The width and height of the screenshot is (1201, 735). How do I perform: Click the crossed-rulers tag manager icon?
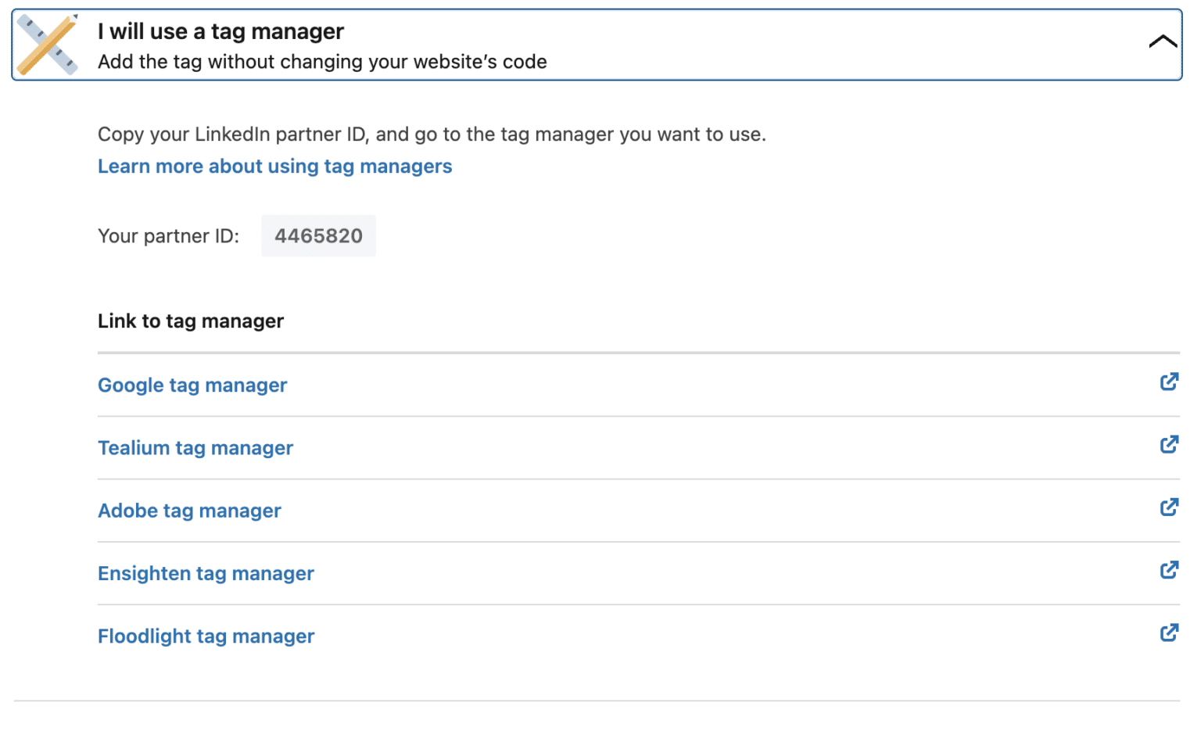point(46,43)
